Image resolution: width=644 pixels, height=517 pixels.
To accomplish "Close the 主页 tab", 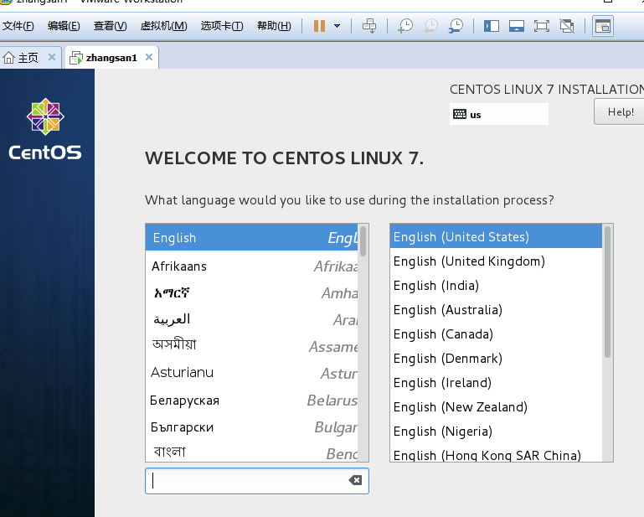I will point(52,57).
